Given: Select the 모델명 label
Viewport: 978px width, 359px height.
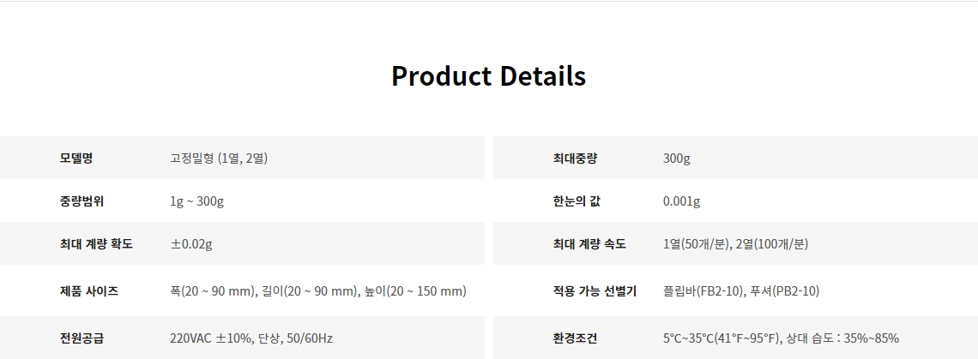Looking at the screenshot, I should coord(76,159).
